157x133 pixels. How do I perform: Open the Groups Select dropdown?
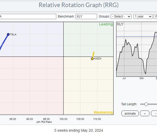point(121,16)
